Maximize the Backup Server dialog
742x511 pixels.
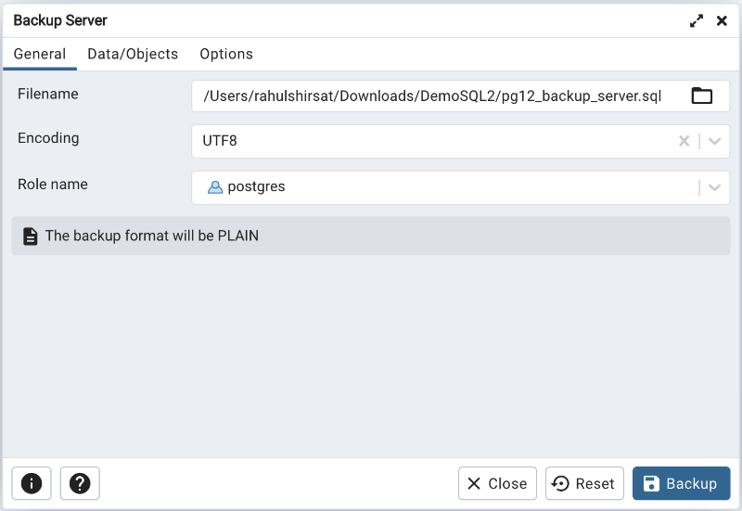pos(697,20)
